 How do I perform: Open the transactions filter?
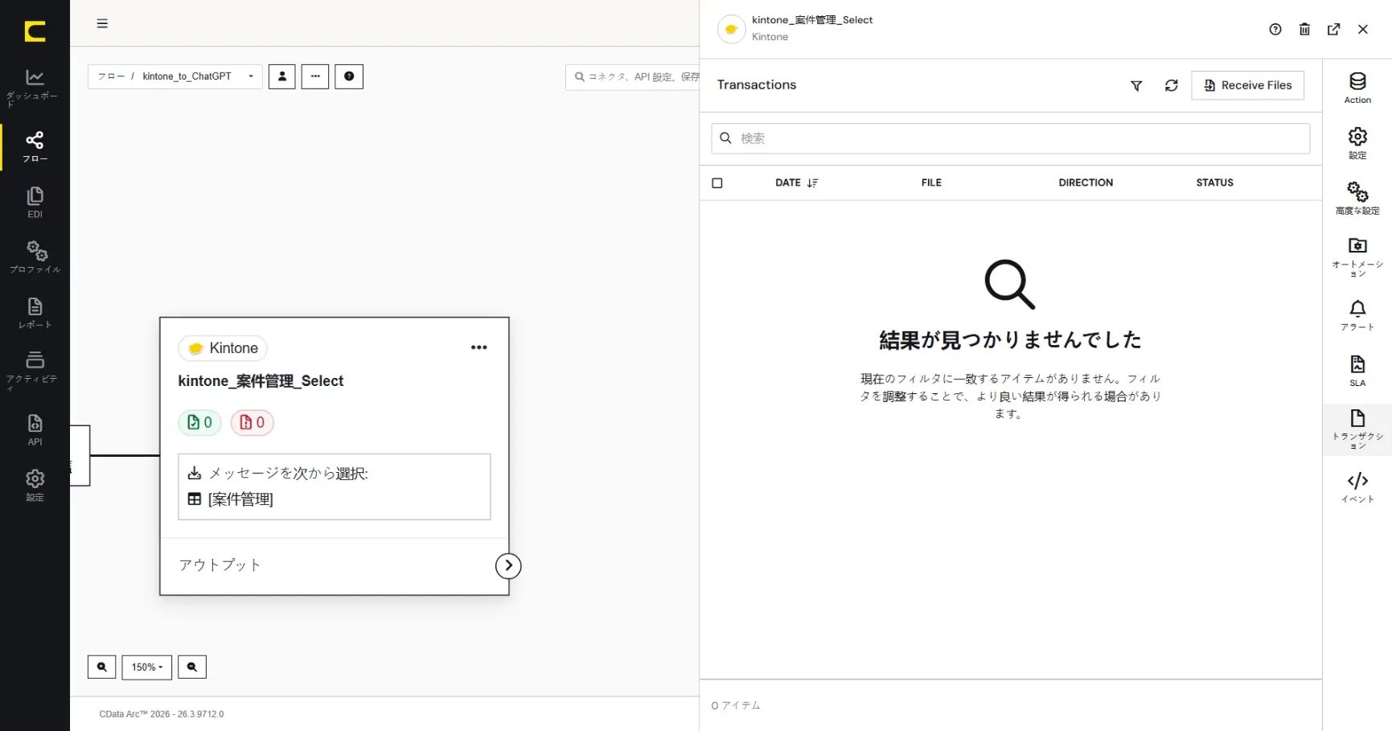[x=1136, y=85]
